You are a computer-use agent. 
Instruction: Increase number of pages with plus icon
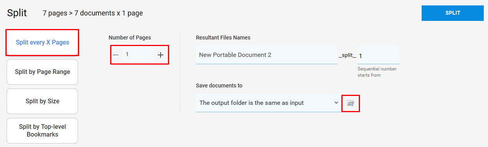pyautogui.click(x=161, y=55)
